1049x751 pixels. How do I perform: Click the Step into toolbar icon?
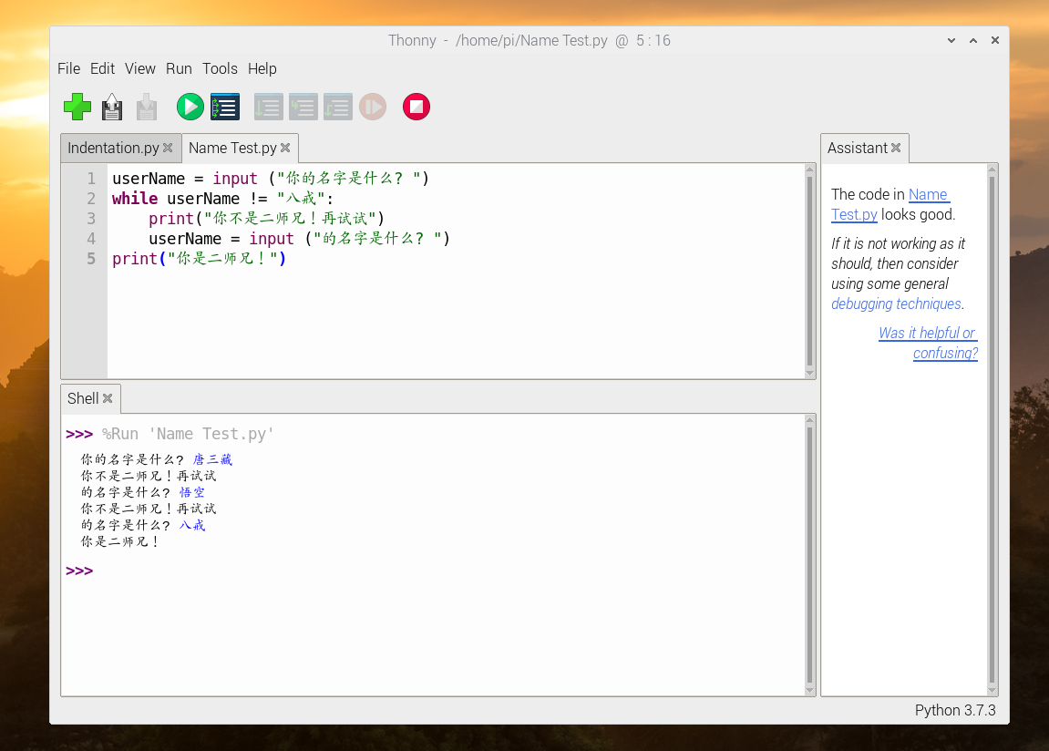[303, 107]
